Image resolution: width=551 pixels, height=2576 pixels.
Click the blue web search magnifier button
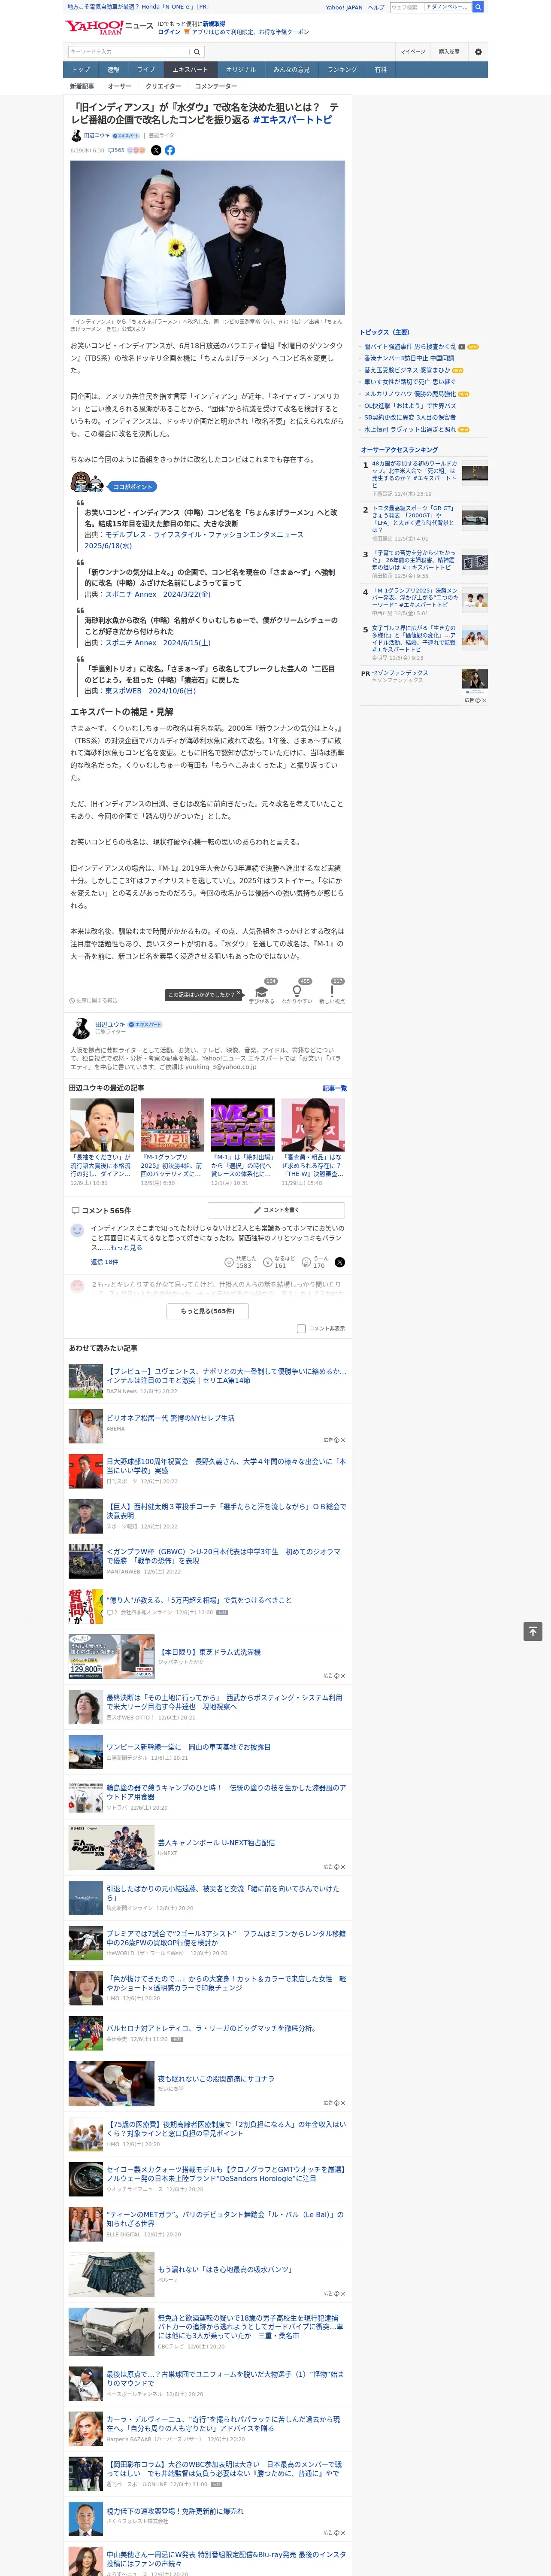tap(478, 7)
